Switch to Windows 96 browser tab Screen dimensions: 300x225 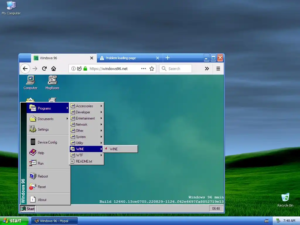pos(64,58)
